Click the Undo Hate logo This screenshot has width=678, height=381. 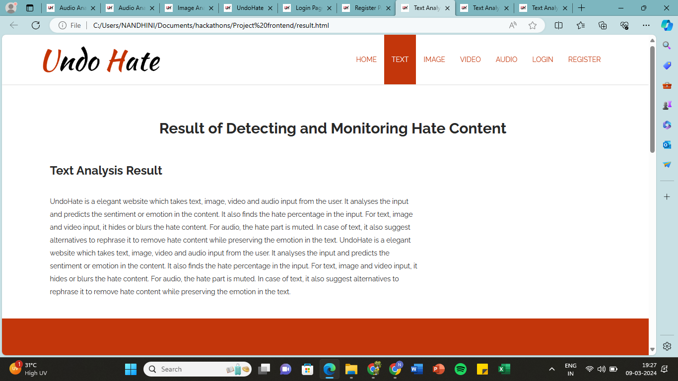(x=101, y=61)
